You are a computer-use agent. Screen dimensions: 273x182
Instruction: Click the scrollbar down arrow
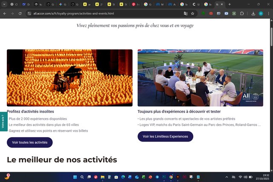pos(271,170)
